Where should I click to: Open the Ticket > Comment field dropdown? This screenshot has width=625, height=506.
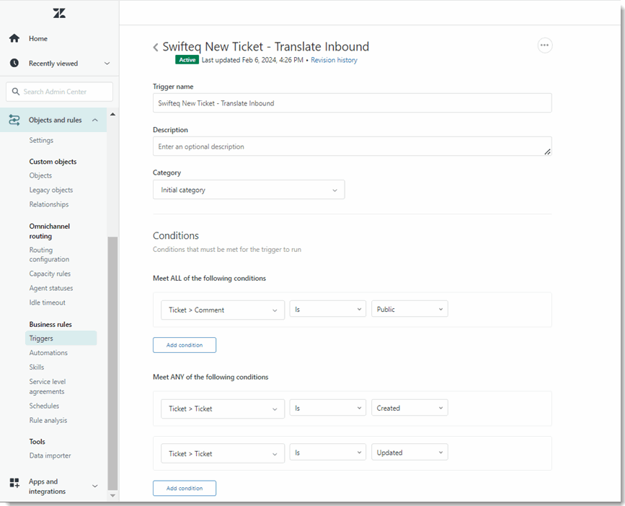point(223,310)
